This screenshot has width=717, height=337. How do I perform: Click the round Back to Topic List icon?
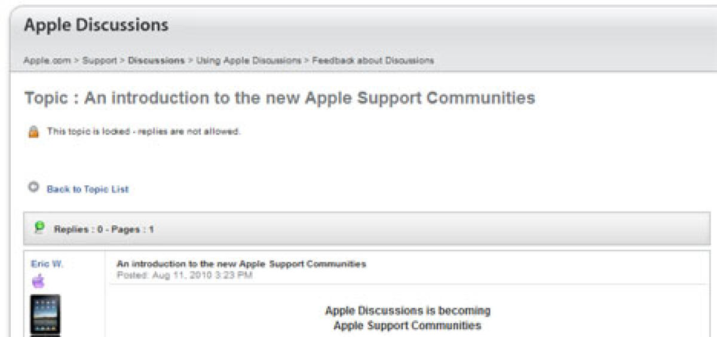[x=33, y=188]
